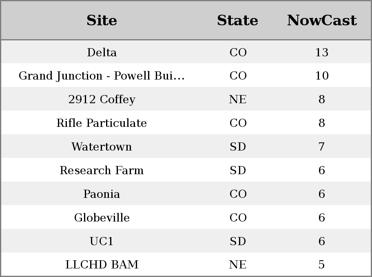Sort by the State column header
372x277 pixels.
237,20
